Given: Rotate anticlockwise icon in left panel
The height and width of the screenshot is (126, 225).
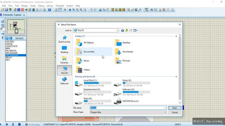Looking at the screenshot, I should 2,26.
